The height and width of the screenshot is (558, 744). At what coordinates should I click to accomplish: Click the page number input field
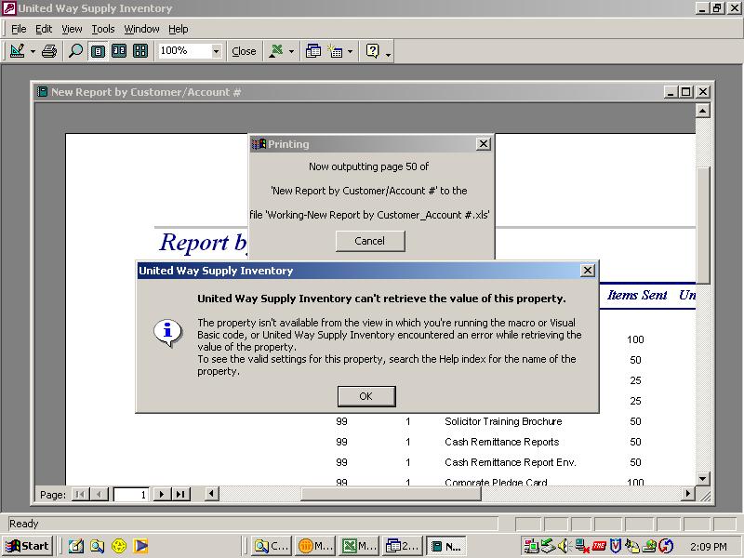click(130, 495)
